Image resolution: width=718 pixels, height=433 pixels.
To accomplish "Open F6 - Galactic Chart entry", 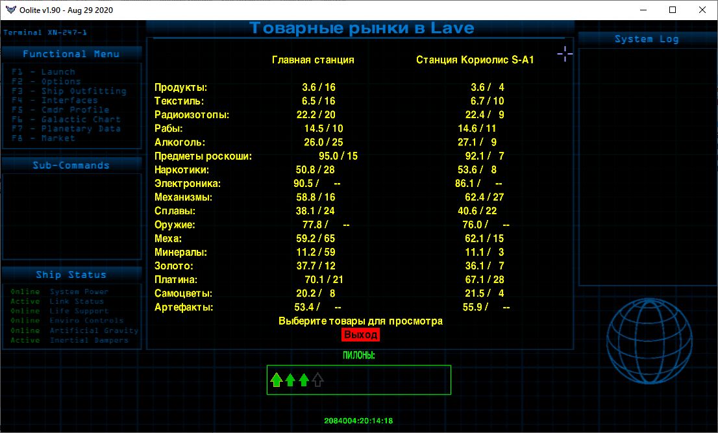I will [66, 119].
